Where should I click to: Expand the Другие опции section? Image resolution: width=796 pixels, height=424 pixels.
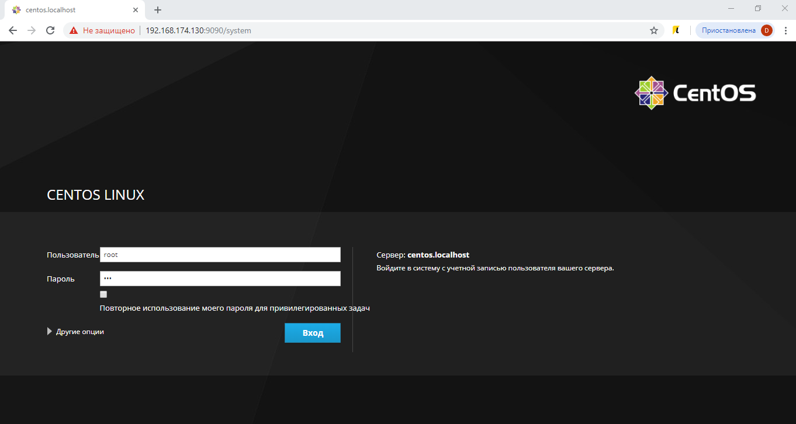pyautogui.click(x=75, y=331)
